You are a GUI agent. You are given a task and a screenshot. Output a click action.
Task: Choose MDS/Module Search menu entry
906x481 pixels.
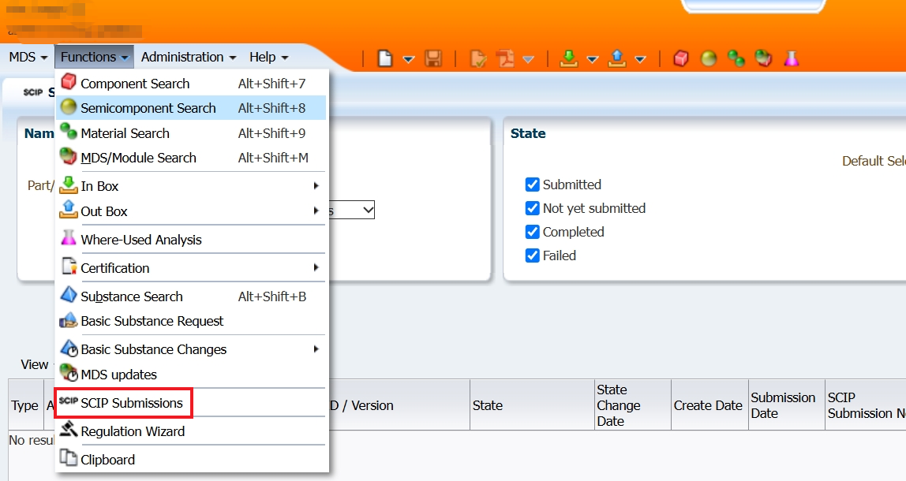click(x=191, y=158)
